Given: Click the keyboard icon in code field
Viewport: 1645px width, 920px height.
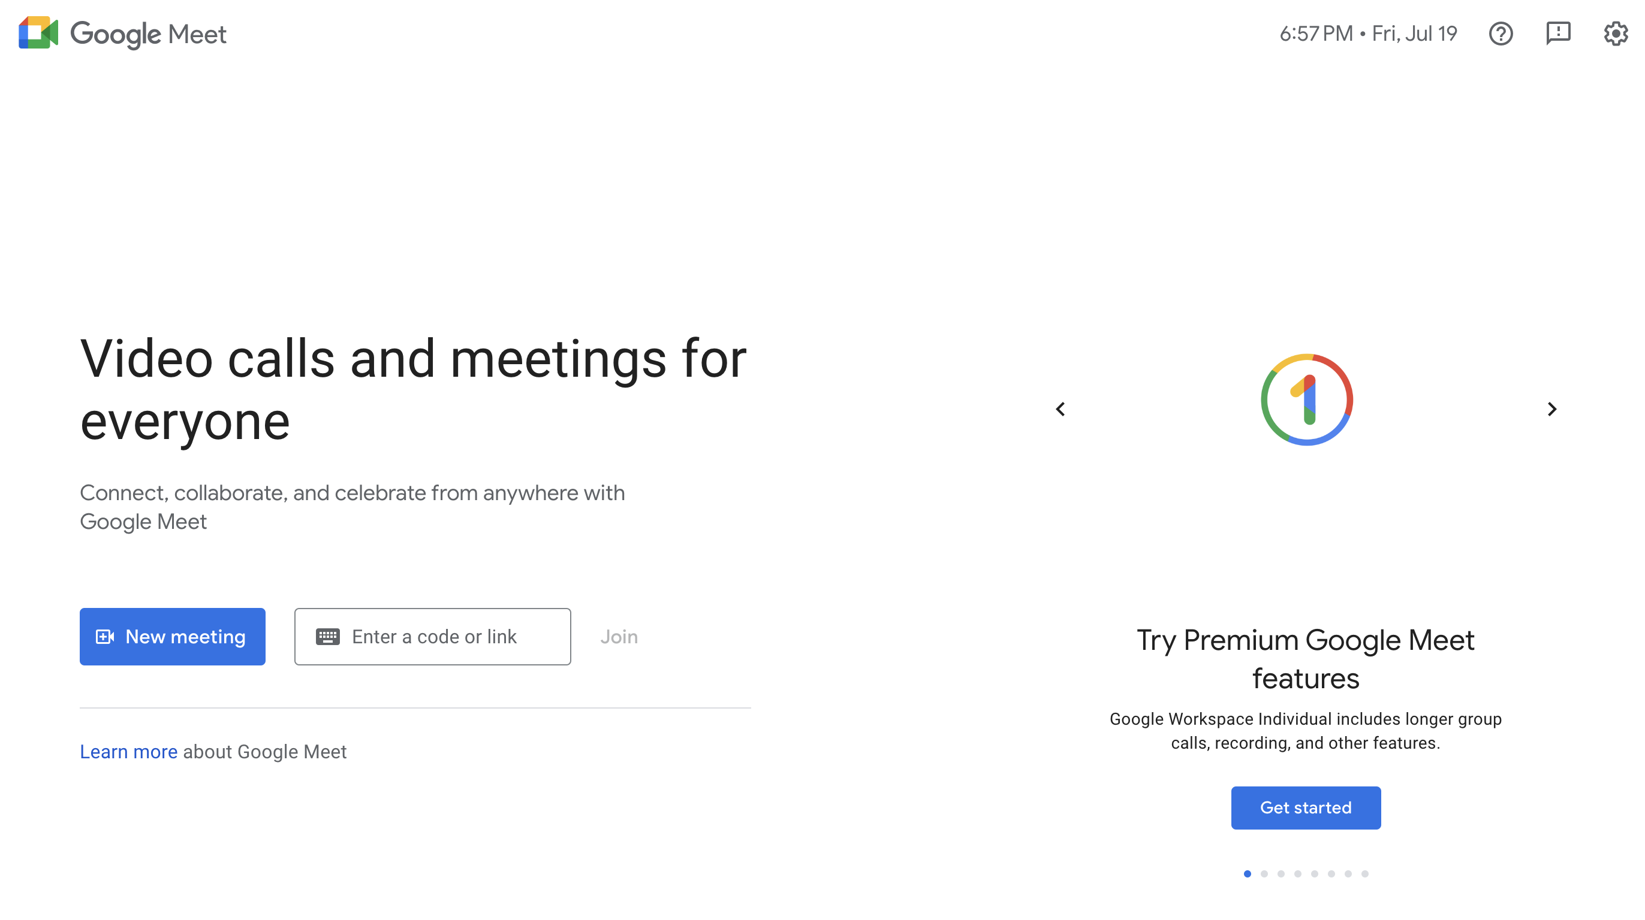Looking at the screenshot, I should tap(327, 636).
